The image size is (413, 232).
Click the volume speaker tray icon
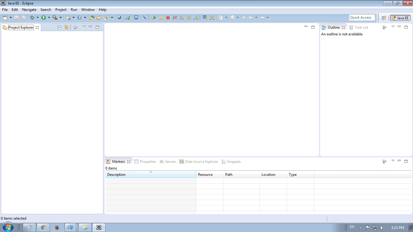pos(382,228)
